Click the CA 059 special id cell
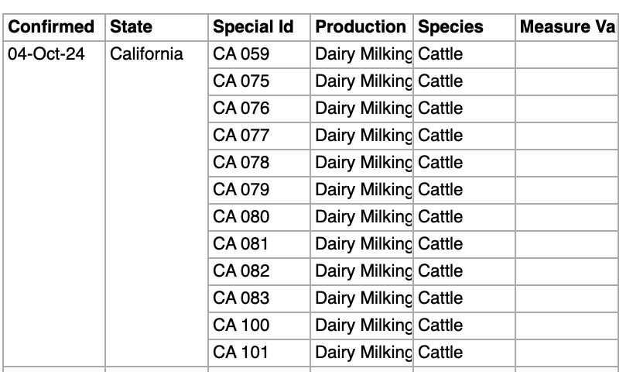Viewport: 633px width, 372px height. click(x=241, y=54)
